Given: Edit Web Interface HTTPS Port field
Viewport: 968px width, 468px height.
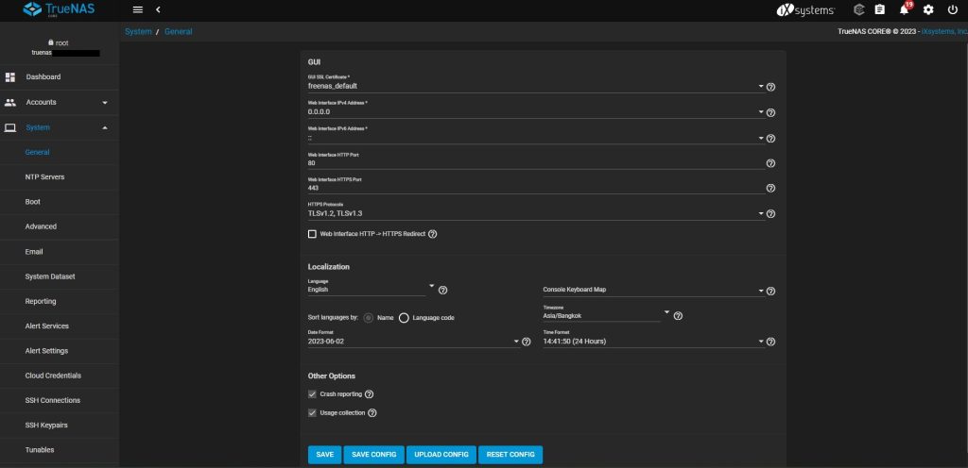Looking at the screenshot, I should (x=535, y=188).
